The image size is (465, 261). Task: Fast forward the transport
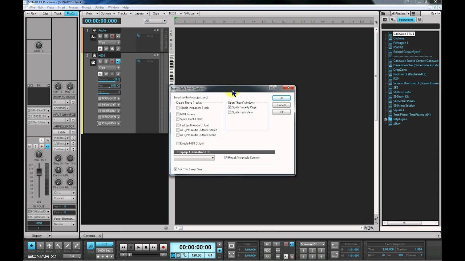[x=153, y=247]
